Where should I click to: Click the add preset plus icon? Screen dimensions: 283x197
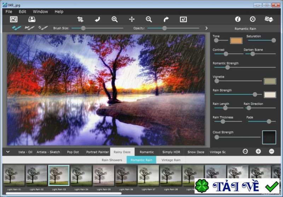258,151
